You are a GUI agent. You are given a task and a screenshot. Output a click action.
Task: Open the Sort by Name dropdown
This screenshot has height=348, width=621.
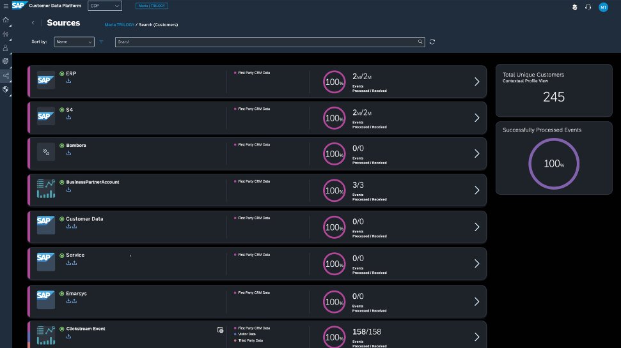74,42
